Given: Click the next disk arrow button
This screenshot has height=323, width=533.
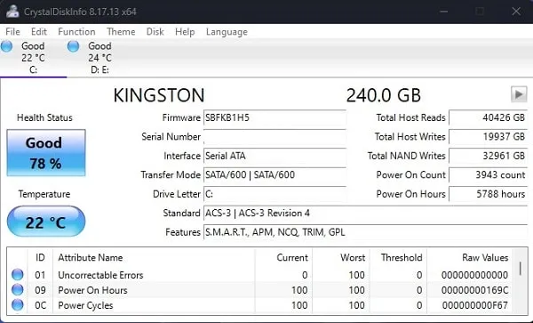Looking at the screenshot, I should [x=519, y=94].
